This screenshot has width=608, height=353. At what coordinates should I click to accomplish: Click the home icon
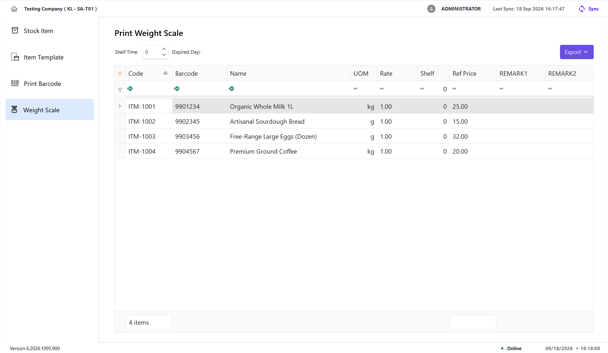(14, 9)
